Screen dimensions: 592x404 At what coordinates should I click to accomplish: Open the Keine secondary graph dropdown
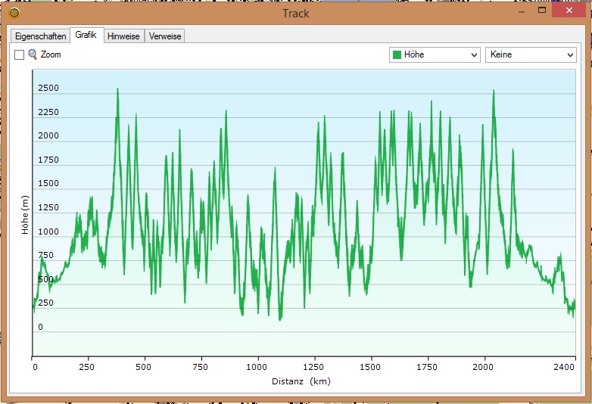coord(531,54)
